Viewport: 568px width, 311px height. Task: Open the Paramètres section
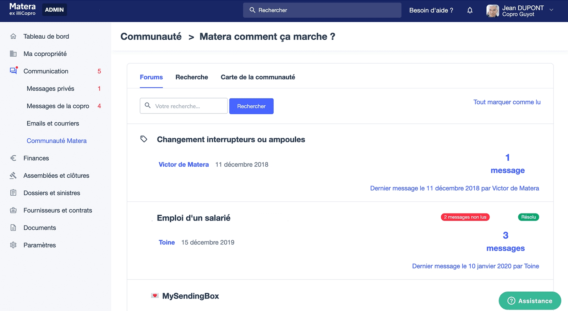(40, 245)
